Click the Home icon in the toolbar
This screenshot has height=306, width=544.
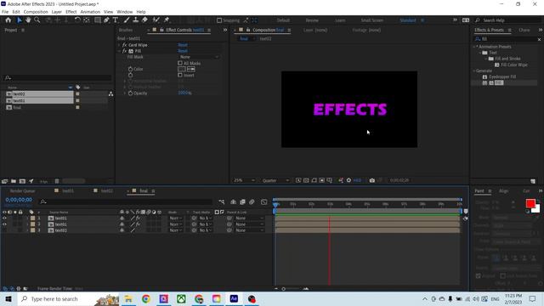pyautogui.click(x=8, y=20)
